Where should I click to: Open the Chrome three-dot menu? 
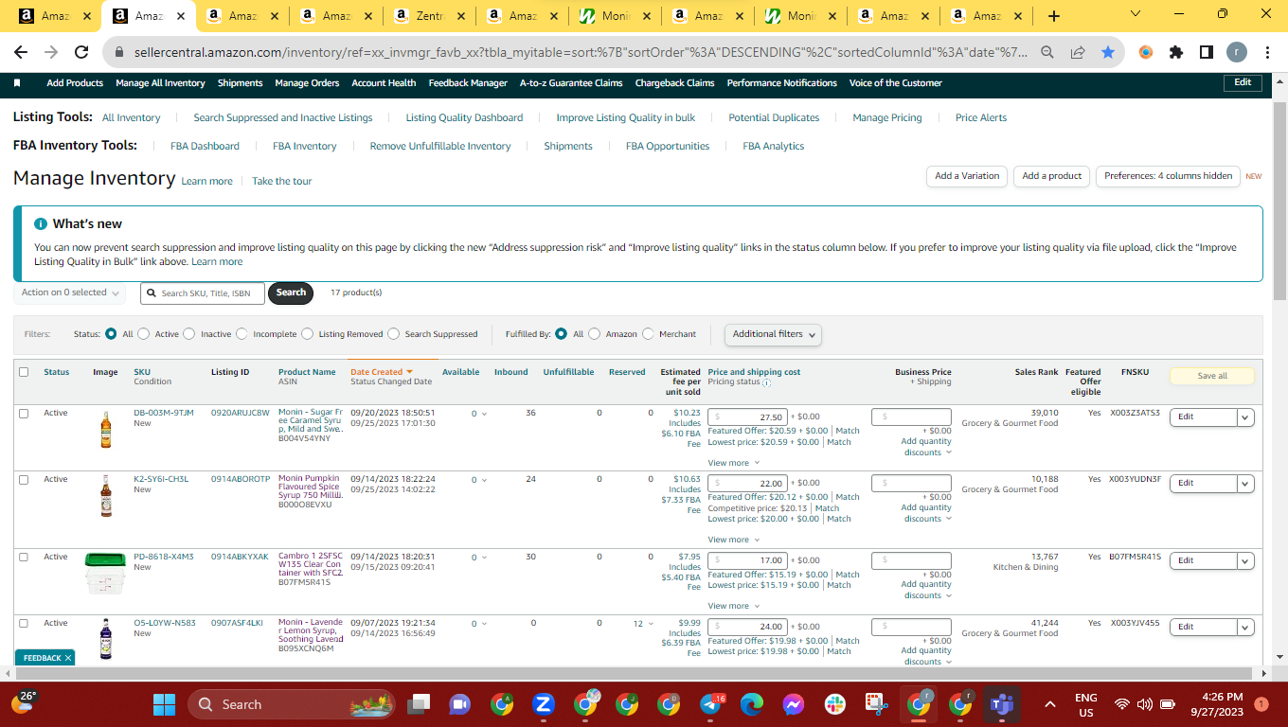click(x=1267, y=53)
